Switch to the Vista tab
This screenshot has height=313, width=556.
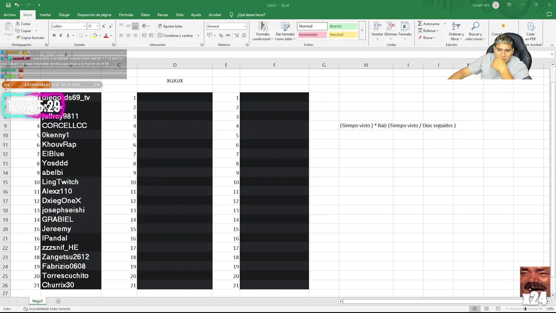pyautogui.click(x=179, y=15)
